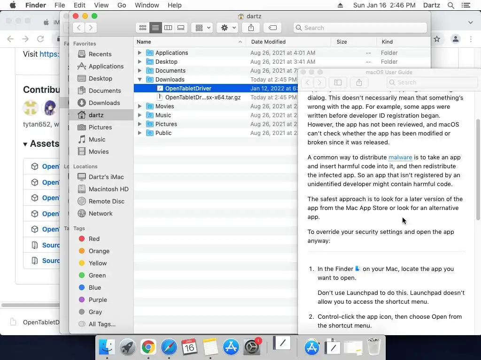Open Downloads in the Finder sidebar
This screenshot has width=481, height=360.
tap(99, 103)
